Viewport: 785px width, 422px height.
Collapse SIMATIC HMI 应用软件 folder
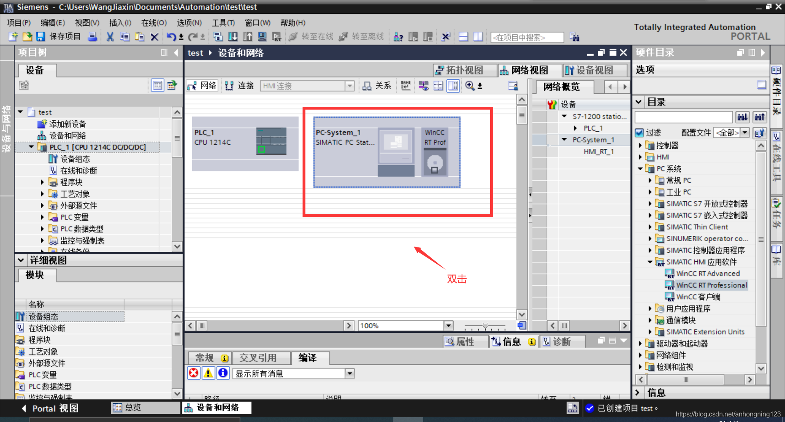650,262
